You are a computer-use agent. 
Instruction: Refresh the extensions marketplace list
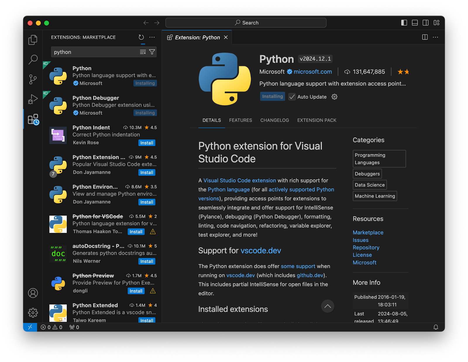pos(141,37)
